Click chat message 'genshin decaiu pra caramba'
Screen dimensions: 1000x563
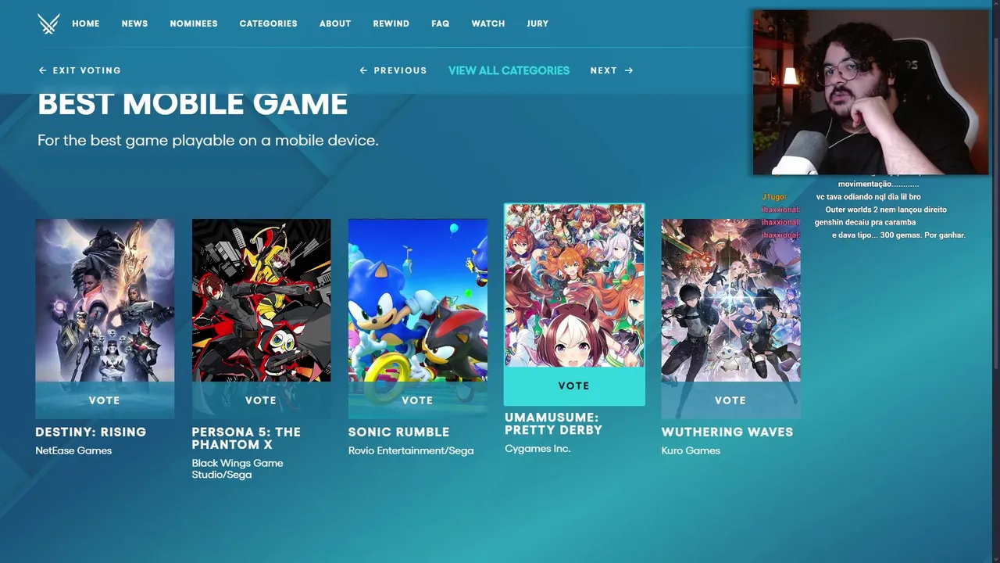865,222
